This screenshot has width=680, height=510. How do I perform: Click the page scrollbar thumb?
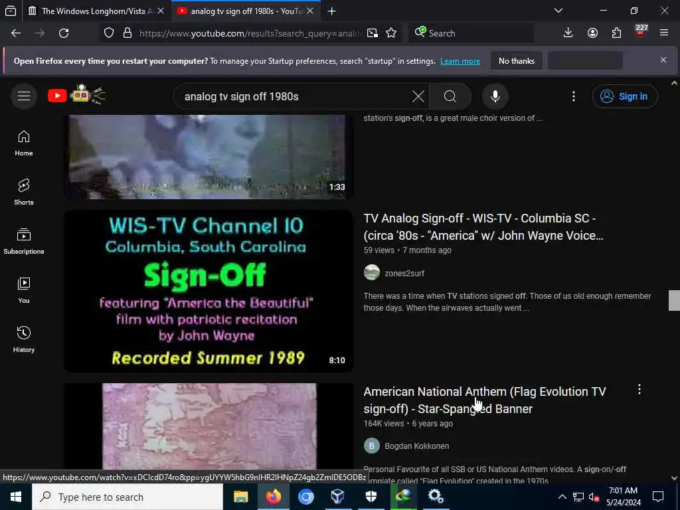(x=674, y=301)
